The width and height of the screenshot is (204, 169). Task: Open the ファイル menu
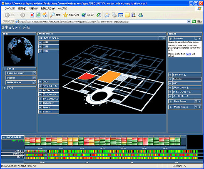[x=10, y=8]
